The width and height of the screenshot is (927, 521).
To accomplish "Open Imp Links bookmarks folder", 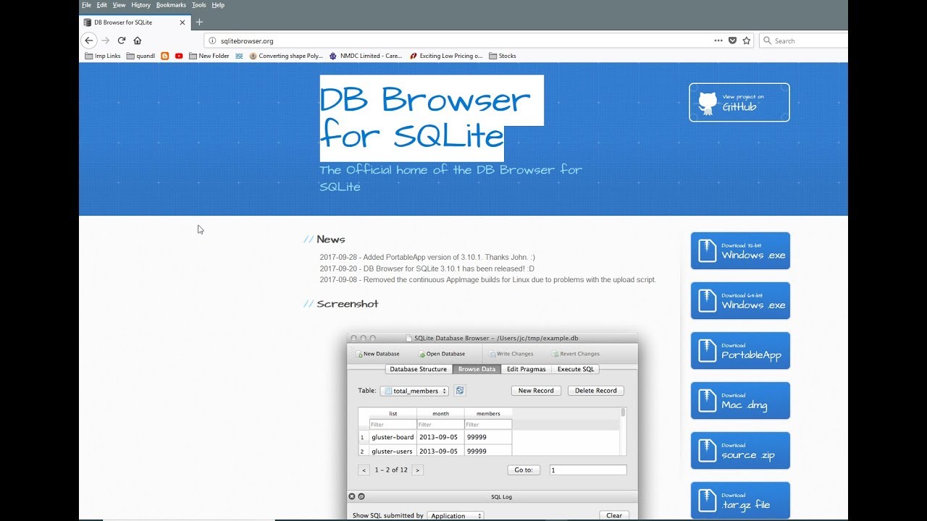I will click(103, 56).
